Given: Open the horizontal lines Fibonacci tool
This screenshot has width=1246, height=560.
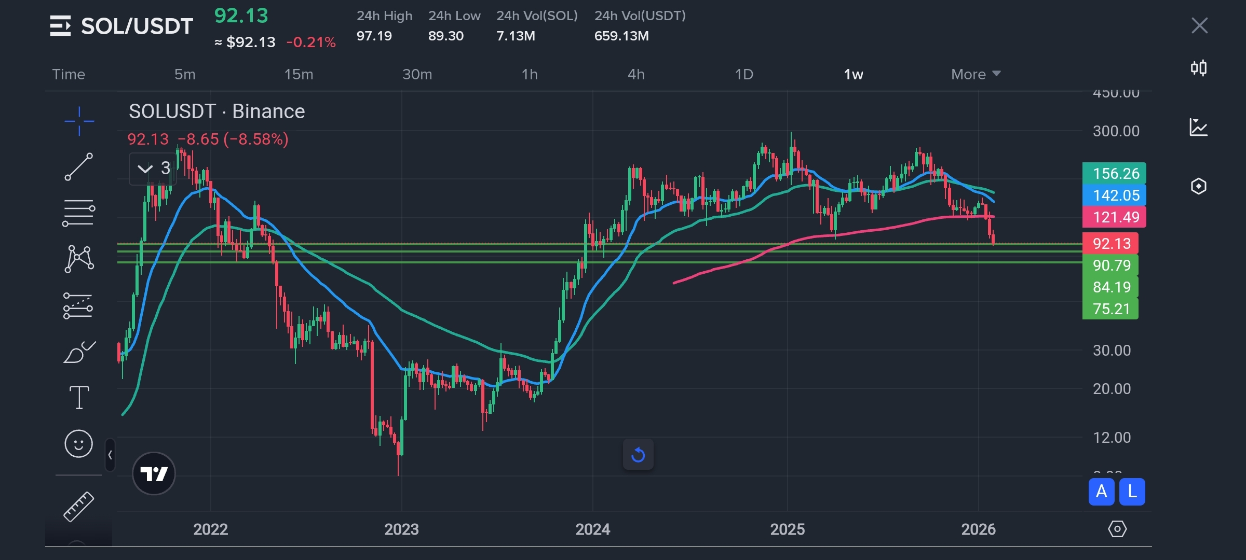Looking at the screenshot, I should (x=79, y=213).
